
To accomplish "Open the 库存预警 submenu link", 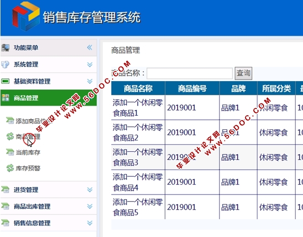I will [x=28, y=168].
